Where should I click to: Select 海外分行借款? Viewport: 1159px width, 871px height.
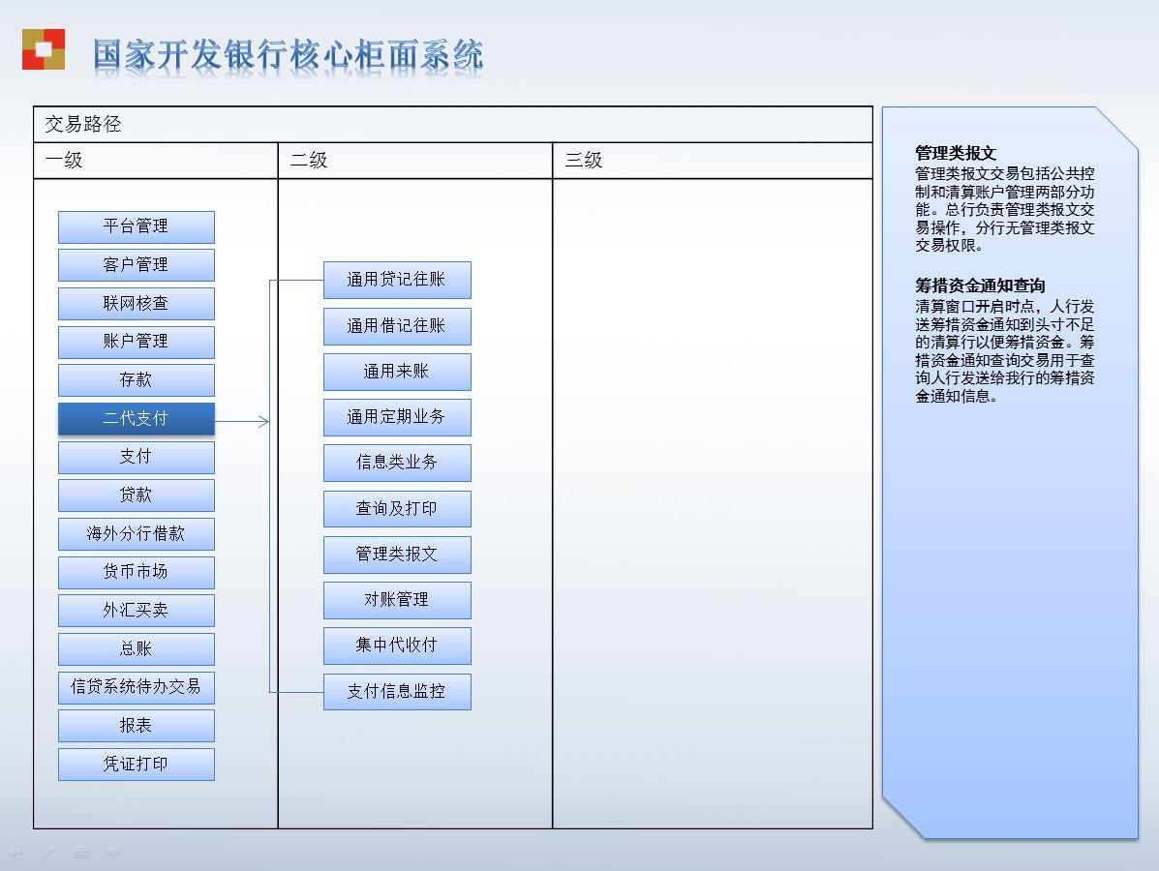(x=136, y=534)
